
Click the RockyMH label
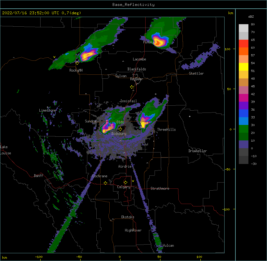click(x=76, y=71)
